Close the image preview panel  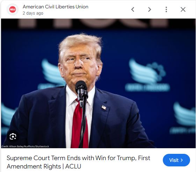pos(183,9)
